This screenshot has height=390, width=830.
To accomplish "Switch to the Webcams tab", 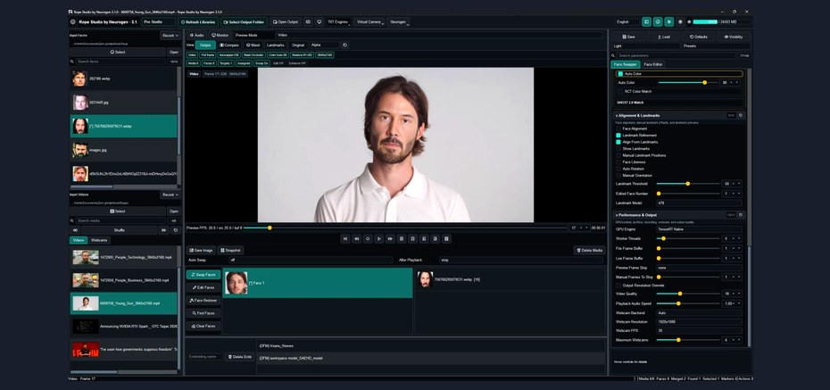I will click(x=99, y=240).
